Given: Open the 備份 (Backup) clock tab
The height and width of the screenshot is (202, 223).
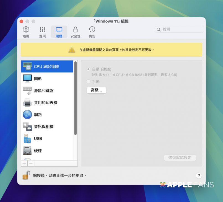Looking at the screenshot, I should pyautogui.click(x=92, y=32).
